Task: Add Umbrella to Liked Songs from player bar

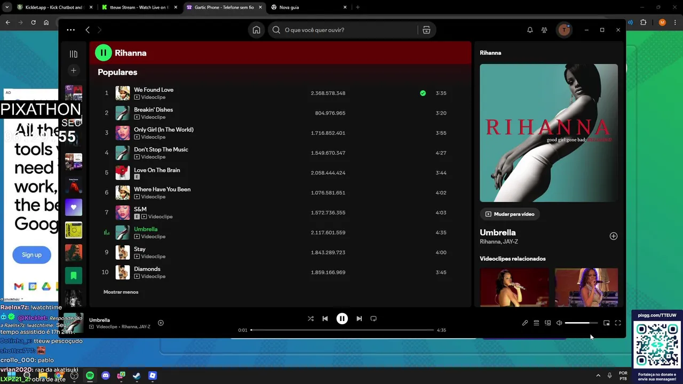Action: 161,323
